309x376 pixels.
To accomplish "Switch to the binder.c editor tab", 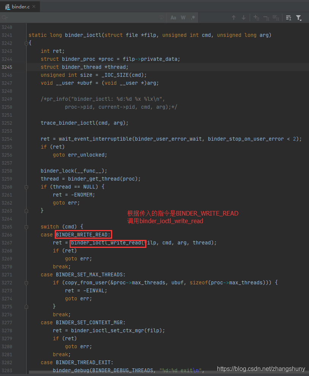I will [20, 7].
